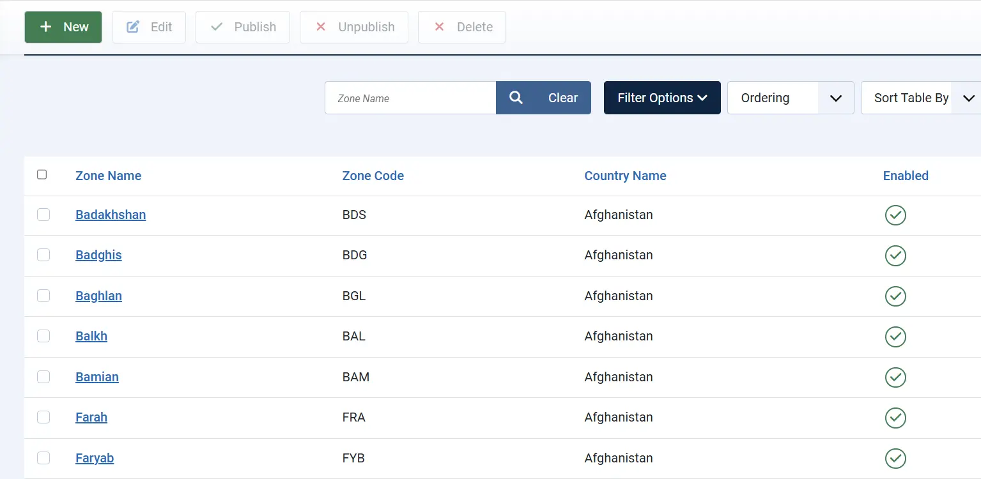This screenshot has height=479, width=981.
Task: Toggle enabled checkmark for Bamian
Action: (895, 377)
